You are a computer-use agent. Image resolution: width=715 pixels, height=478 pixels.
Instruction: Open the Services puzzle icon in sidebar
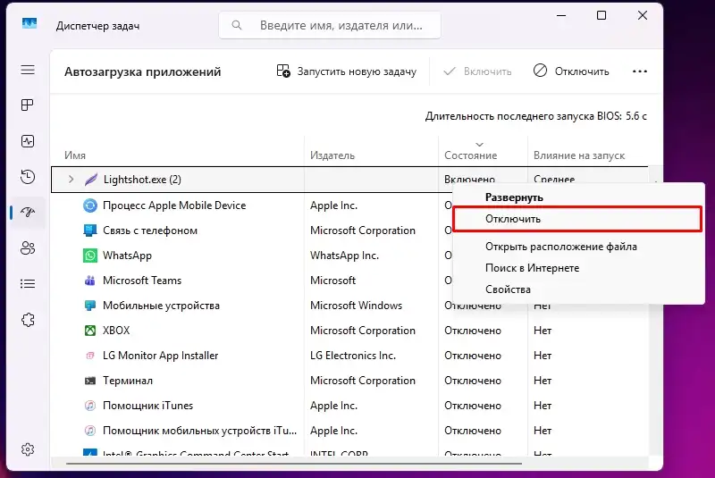click(28, 320)
